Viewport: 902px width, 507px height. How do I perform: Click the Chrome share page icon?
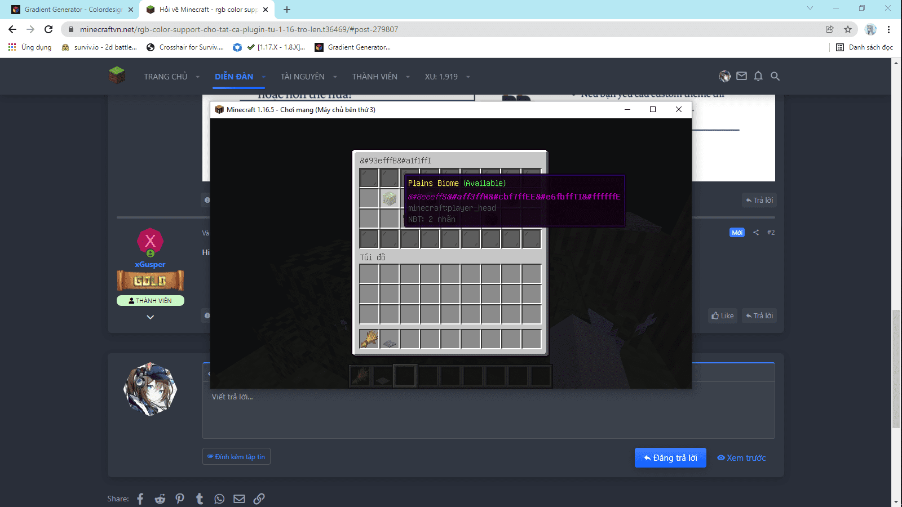tap(830, 29)
